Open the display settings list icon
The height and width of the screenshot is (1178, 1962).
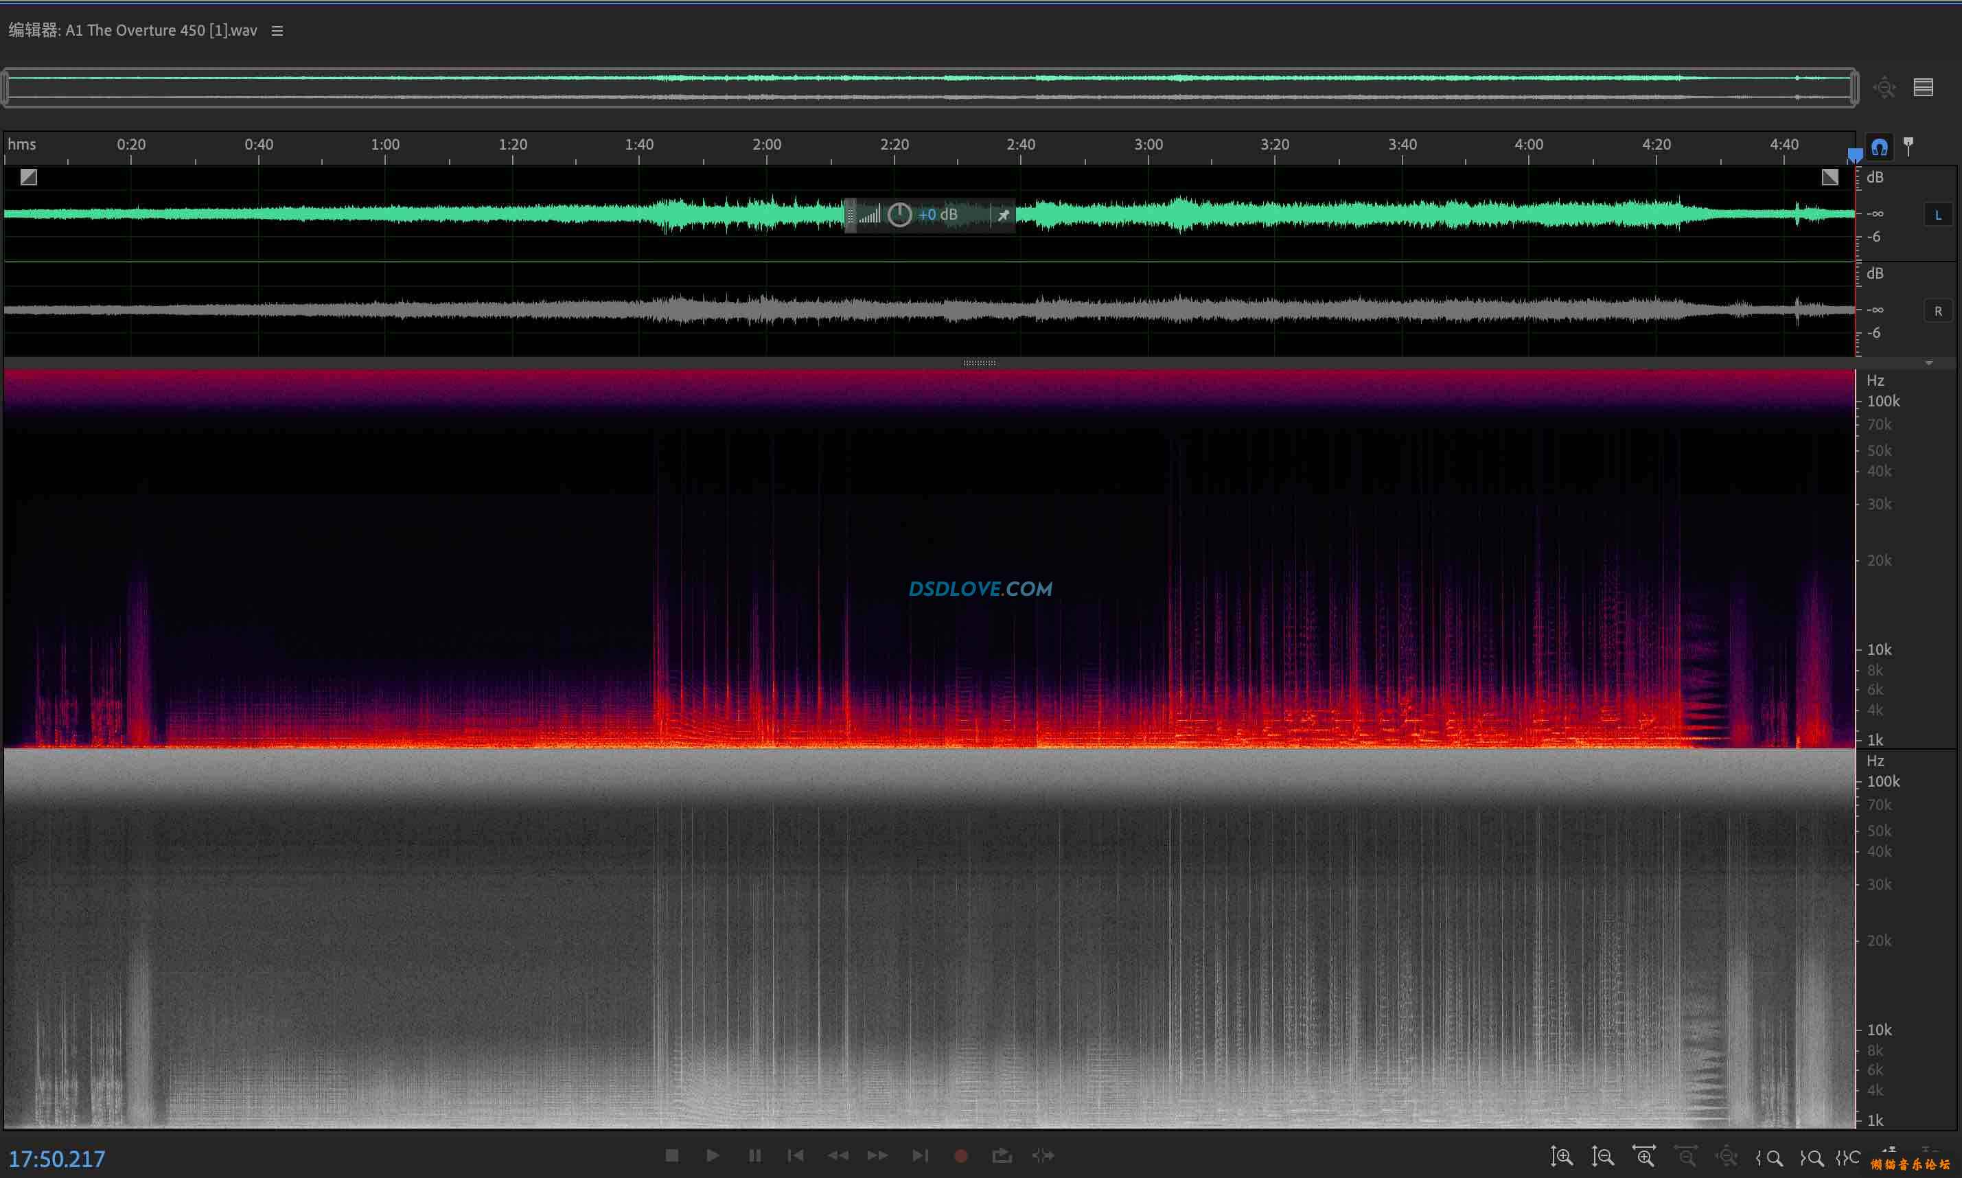[1923, 87]
